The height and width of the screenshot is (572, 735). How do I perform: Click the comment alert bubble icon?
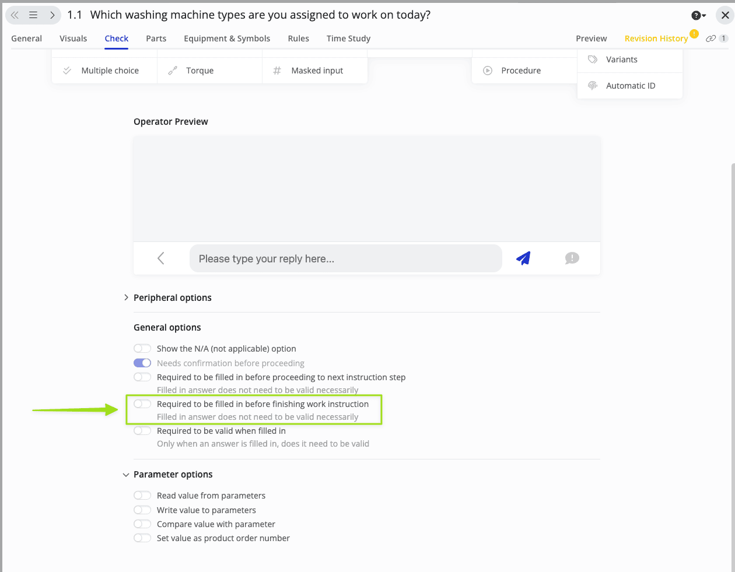pyautogui.click(x=572, y=258)
